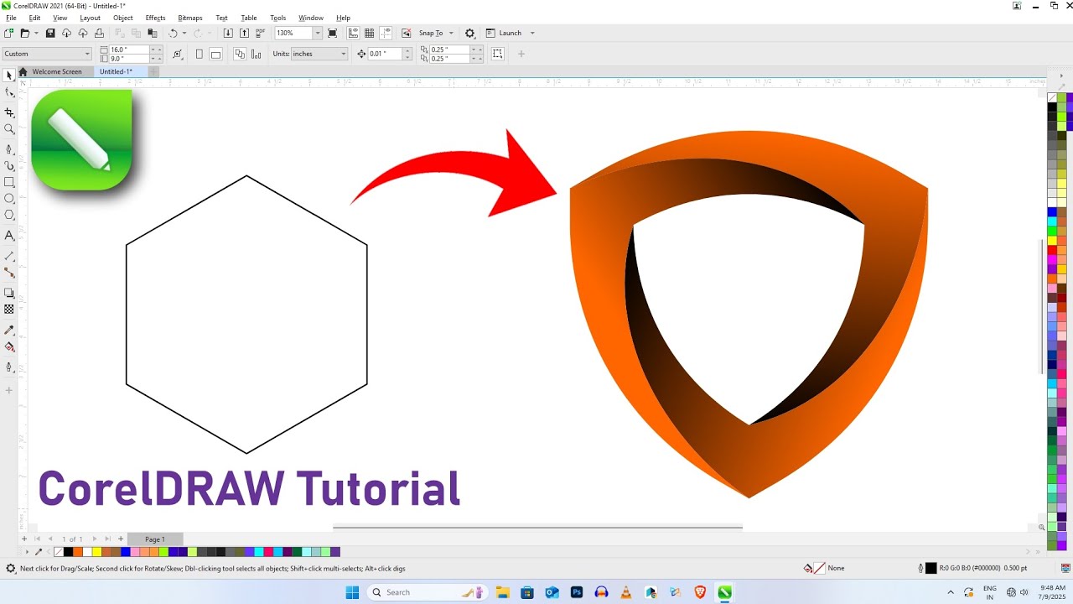Select the Text tool
The width and height of the screenshot is (1073, 604).
[9, 236]
